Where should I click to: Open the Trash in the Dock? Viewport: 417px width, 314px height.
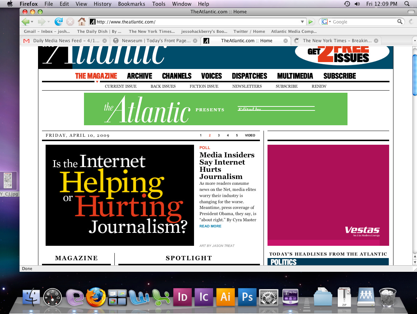(387, 297)
